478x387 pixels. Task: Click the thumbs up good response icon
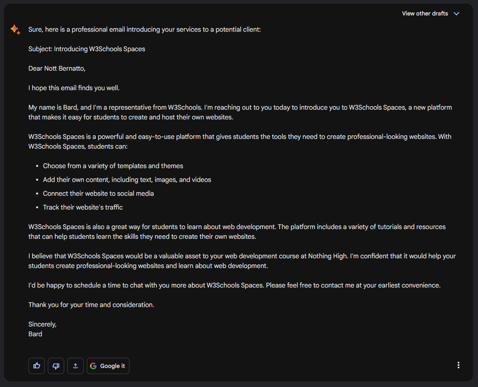click(x=37, y=366)
